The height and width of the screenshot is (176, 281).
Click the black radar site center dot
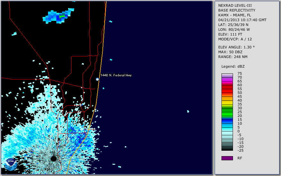tap(53, 159)
